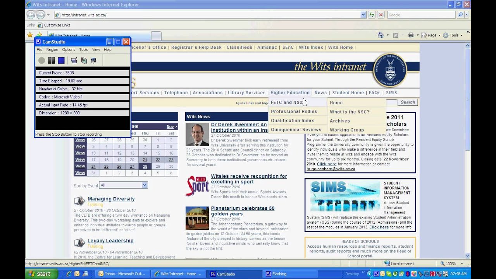Viewport: 496px width, 279px height.
Task: Click the Add to Favorites icon
Action: point(39,35)
